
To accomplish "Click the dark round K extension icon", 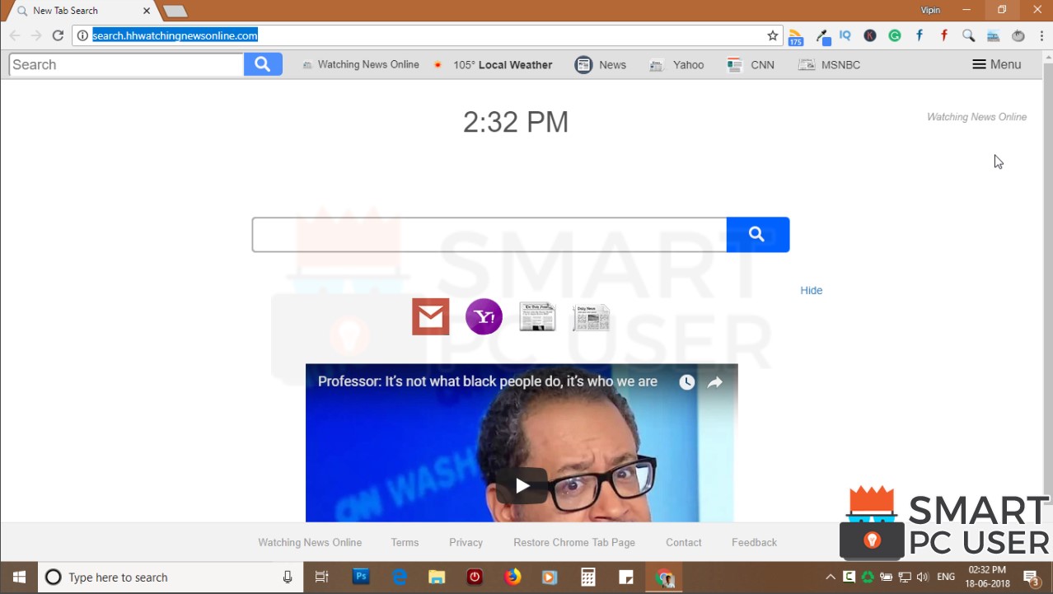I will click(870, 35).
